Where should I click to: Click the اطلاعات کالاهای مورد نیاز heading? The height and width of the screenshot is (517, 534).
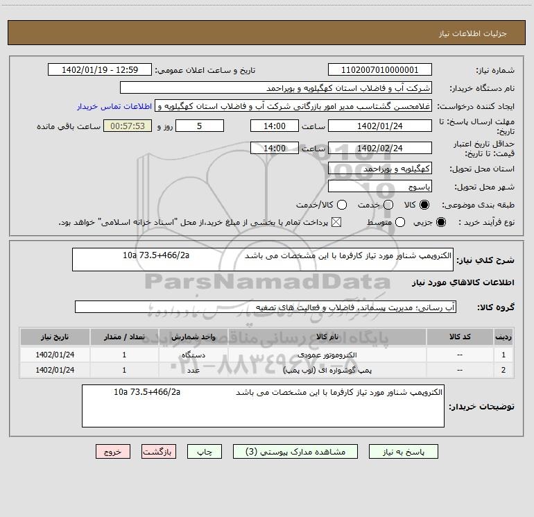[463, 282]
